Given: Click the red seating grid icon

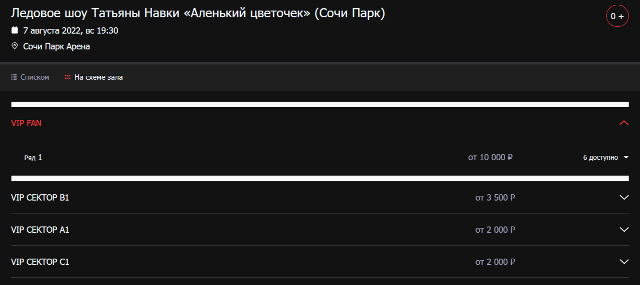Looking at the screenshot, I should pyautogui.click(x=68, y=77).
